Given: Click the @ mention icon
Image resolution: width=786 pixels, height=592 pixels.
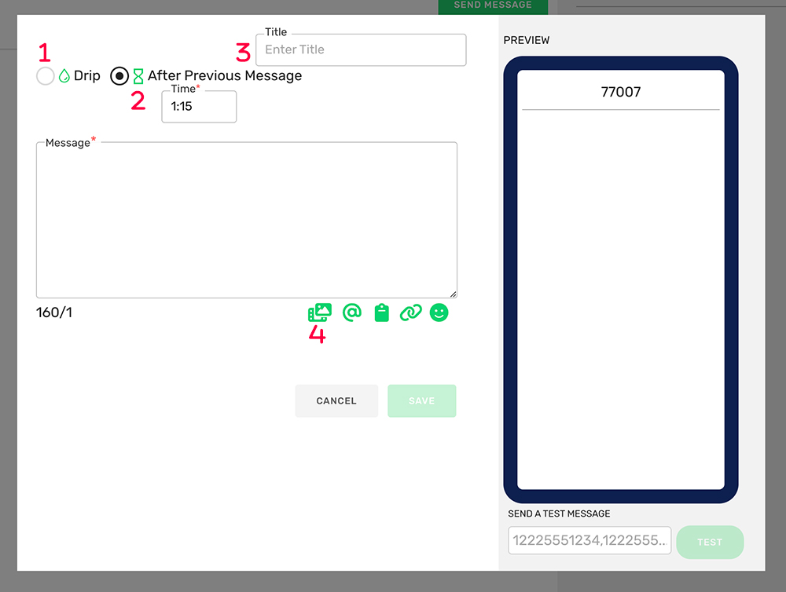Looking at the screenshot, I should click(352, 312).
